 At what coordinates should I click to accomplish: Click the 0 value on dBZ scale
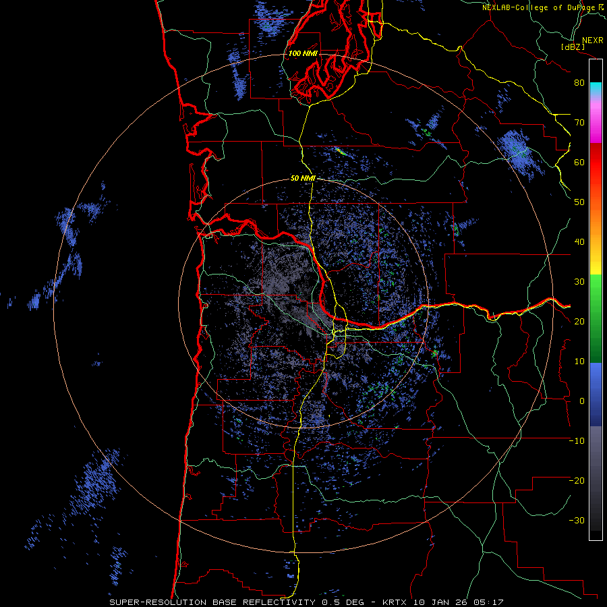click(x=581, y=401)
